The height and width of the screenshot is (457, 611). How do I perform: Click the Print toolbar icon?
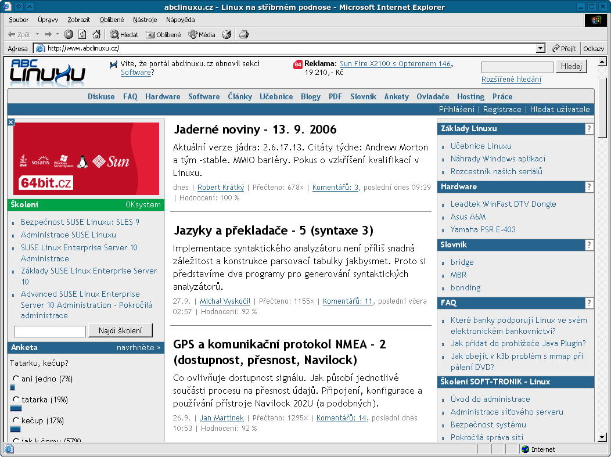(x=244, y=35)
